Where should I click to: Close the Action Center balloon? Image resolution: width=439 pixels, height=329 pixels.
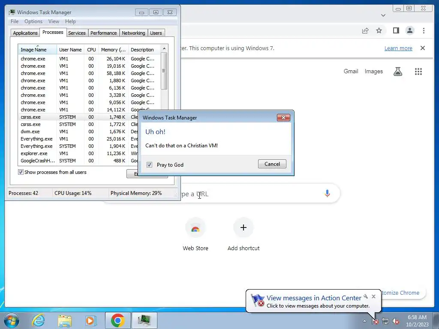(x=373, y=296)
